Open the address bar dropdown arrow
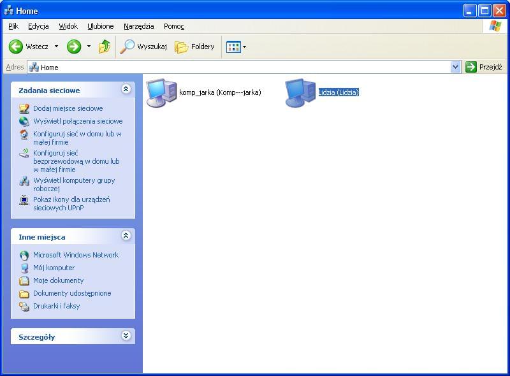This screenshot has width=510, height=376. (456, 67)
